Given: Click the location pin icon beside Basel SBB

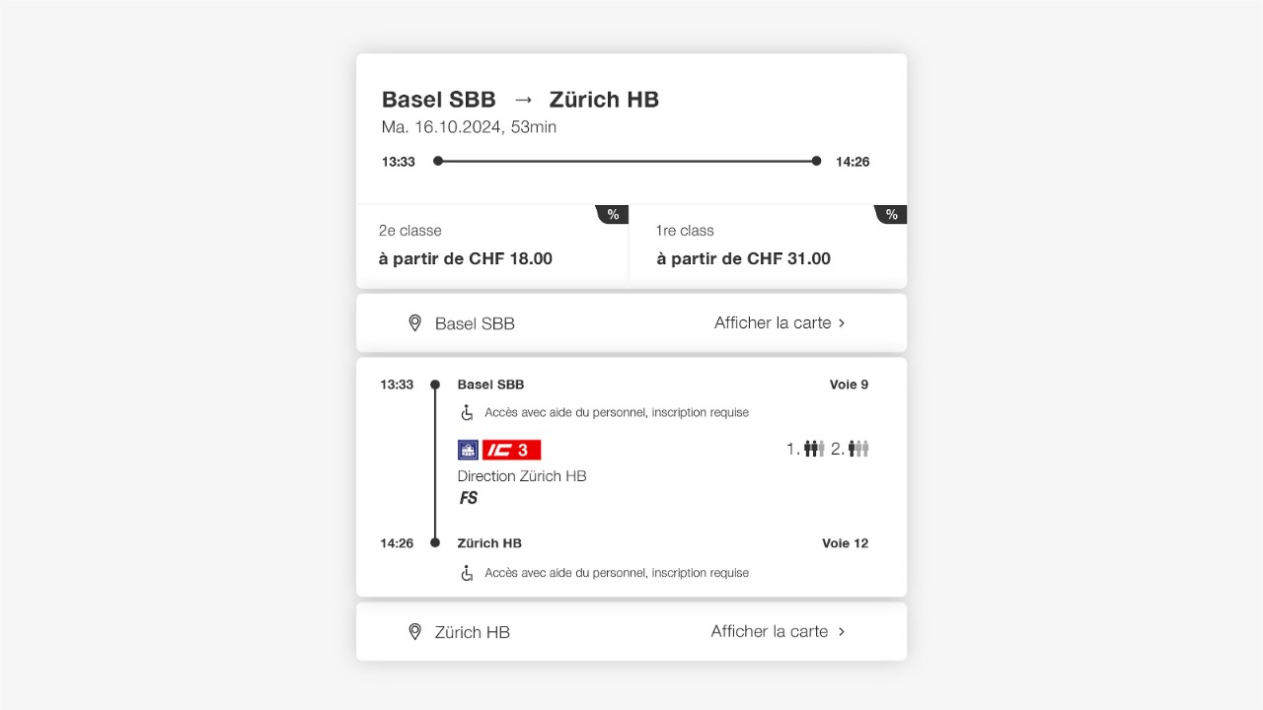Looking at the screenshot, I should point(414,323).
